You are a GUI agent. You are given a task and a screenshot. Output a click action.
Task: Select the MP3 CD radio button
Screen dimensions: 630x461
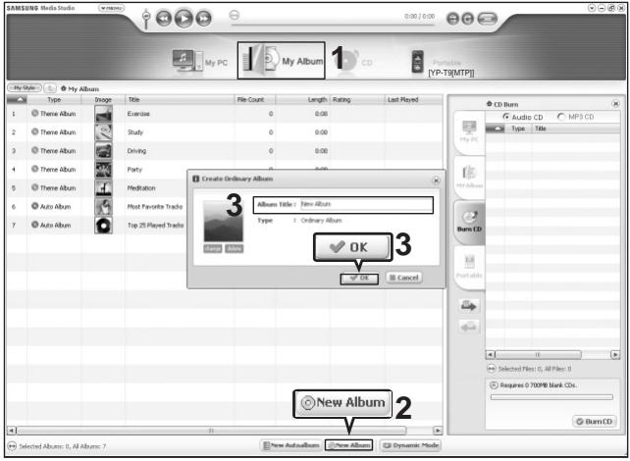561,117
